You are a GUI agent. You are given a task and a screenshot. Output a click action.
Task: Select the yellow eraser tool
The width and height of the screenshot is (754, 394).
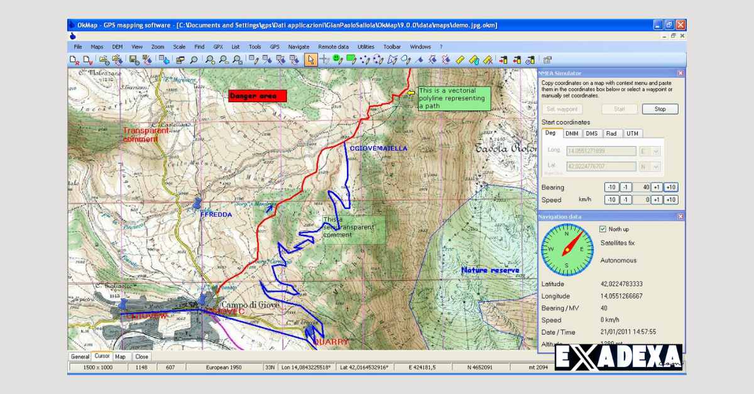pos(461,60)
